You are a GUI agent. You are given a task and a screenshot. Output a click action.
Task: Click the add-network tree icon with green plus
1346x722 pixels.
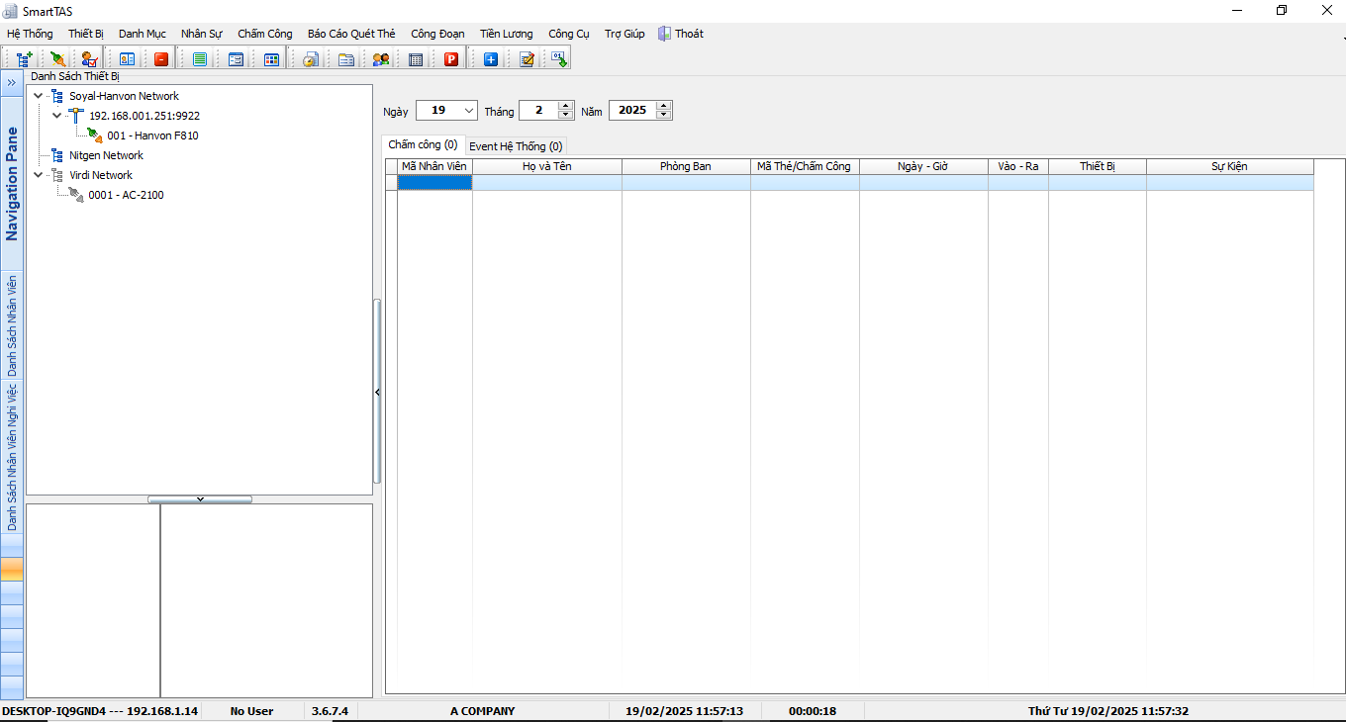click(x=24, y=59)
